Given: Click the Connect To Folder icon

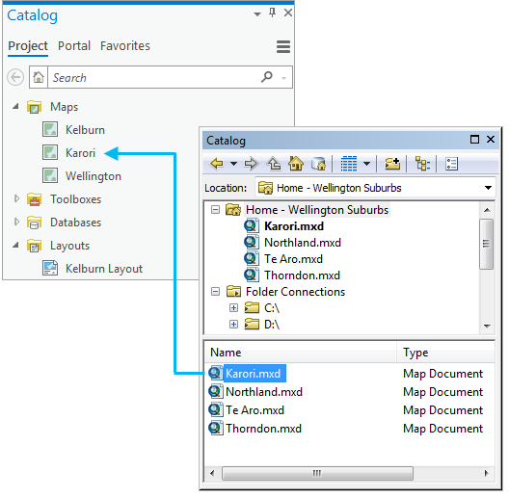Looking at the screenshot, I should click(x=392, y=163).
